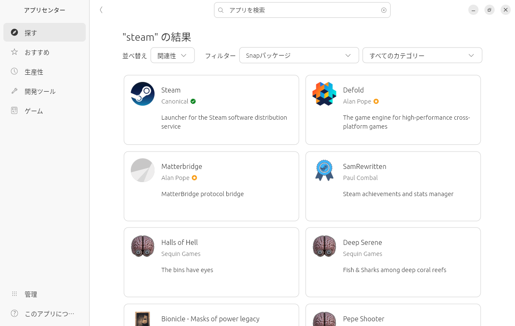The height and width of the screenshot is (326, 515).
Task: Click Alan Pope under Defold
Action: point(357,101)
